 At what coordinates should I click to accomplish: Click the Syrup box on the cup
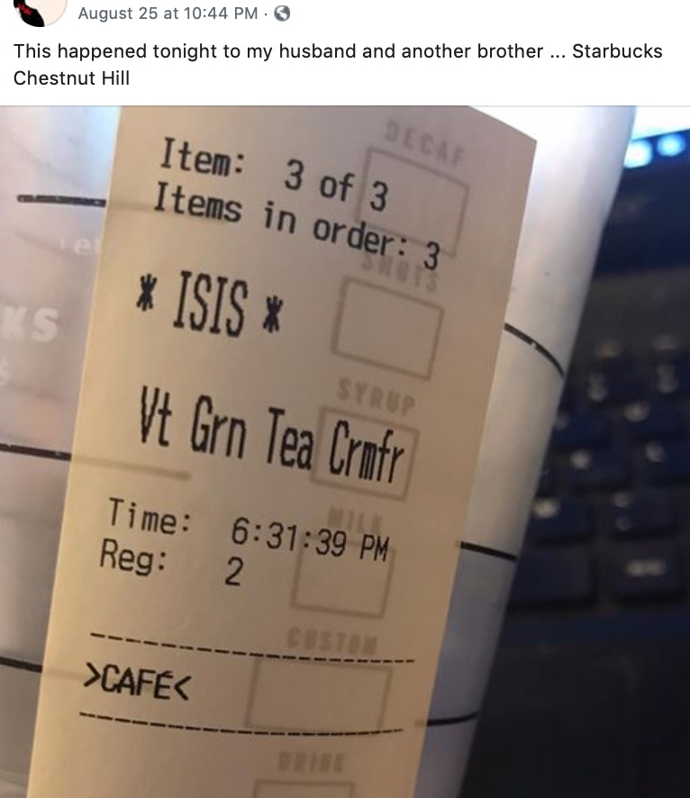click(365, 453)
